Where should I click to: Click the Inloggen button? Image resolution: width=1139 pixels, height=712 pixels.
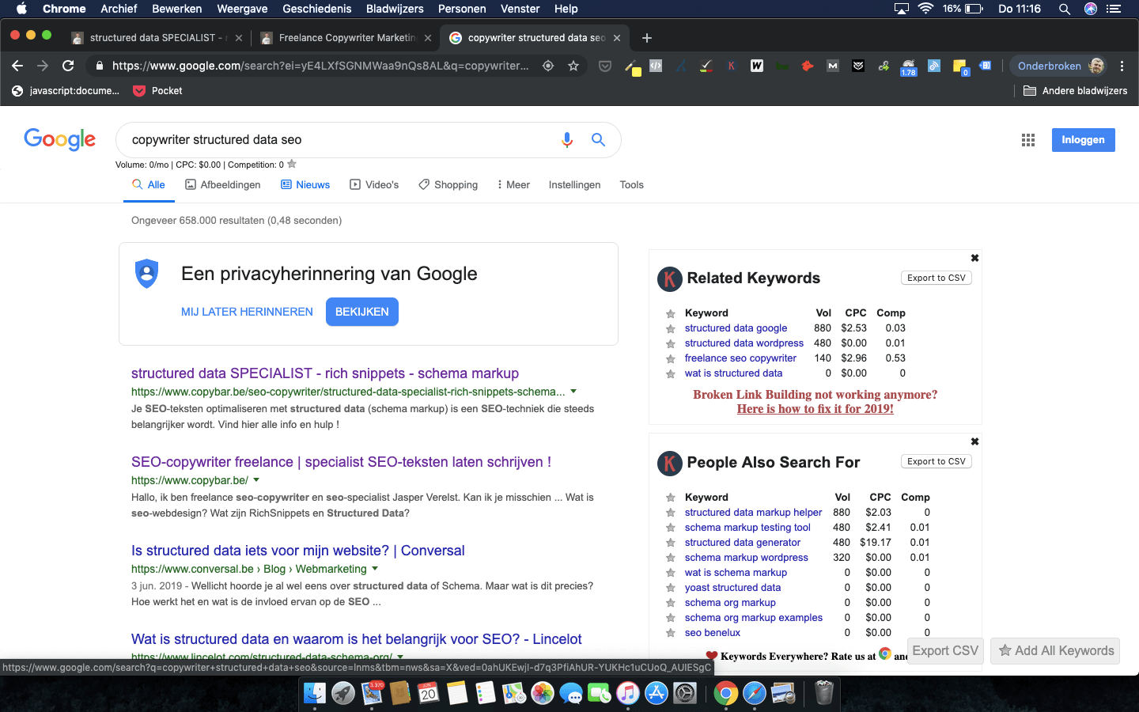[x=1083, y=140]
